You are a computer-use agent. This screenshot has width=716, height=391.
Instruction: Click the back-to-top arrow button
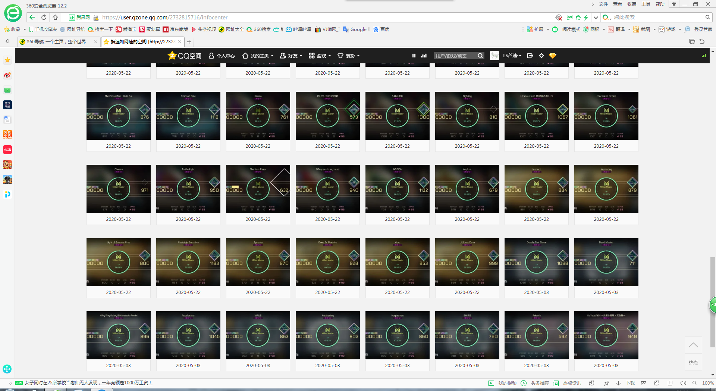(693, 345)
